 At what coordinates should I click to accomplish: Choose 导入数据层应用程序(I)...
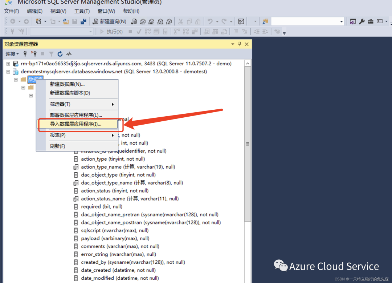[x=77, y=124]
